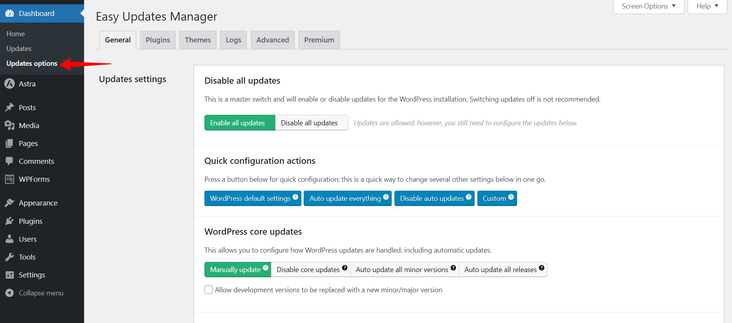The width and height of the screenshot is (732, 323).
Task: Open Home under Dashboard menu
Action: pyautogui.click(x=16, y=34)
